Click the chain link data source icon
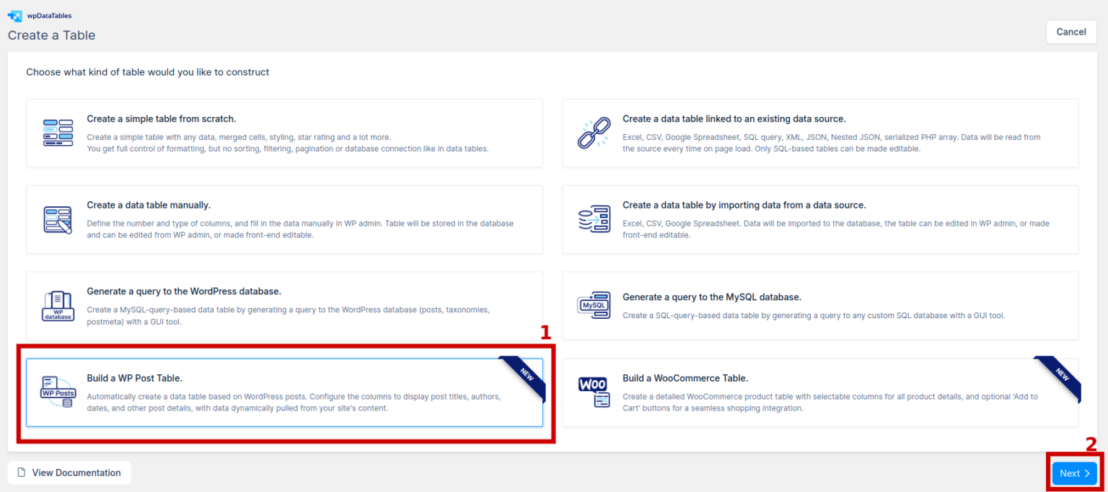 coord(594,133)
